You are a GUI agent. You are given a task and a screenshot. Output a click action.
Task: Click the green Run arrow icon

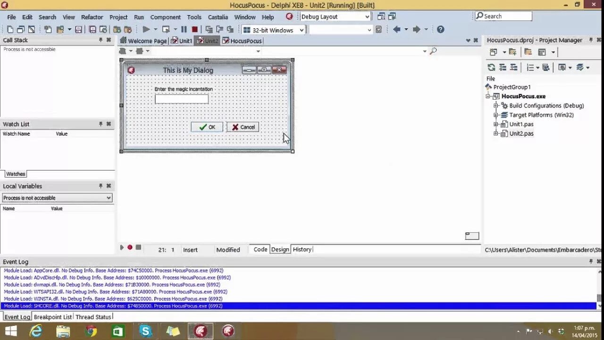coord(146,29)
